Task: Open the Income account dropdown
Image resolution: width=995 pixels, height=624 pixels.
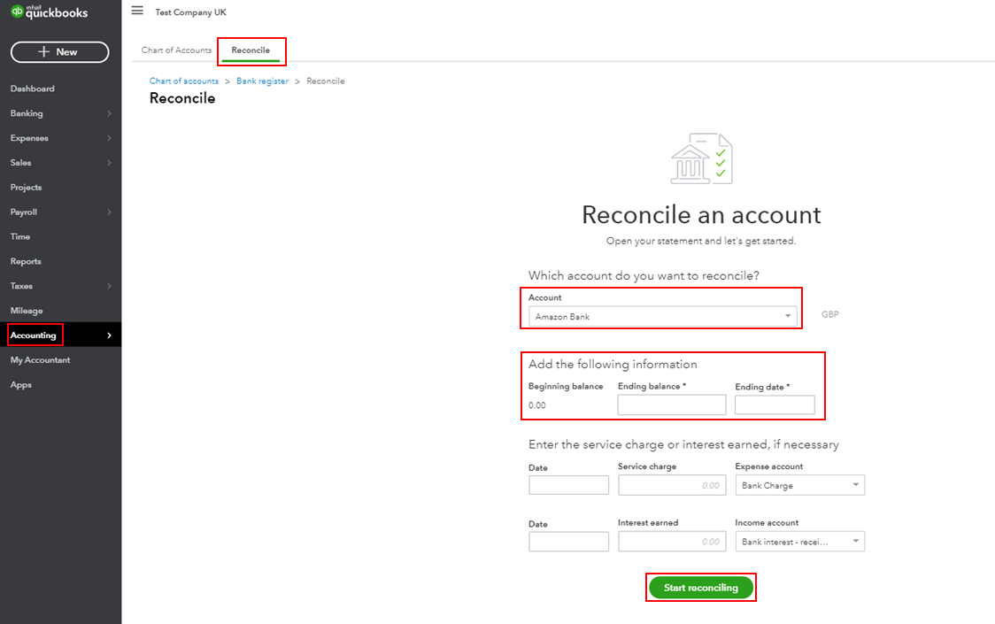Action: (799, 542)
